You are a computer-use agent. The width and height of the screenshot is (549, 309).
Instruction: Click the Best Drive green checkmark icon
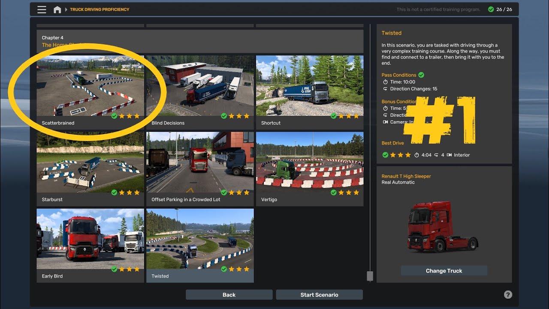pos(385,155)
